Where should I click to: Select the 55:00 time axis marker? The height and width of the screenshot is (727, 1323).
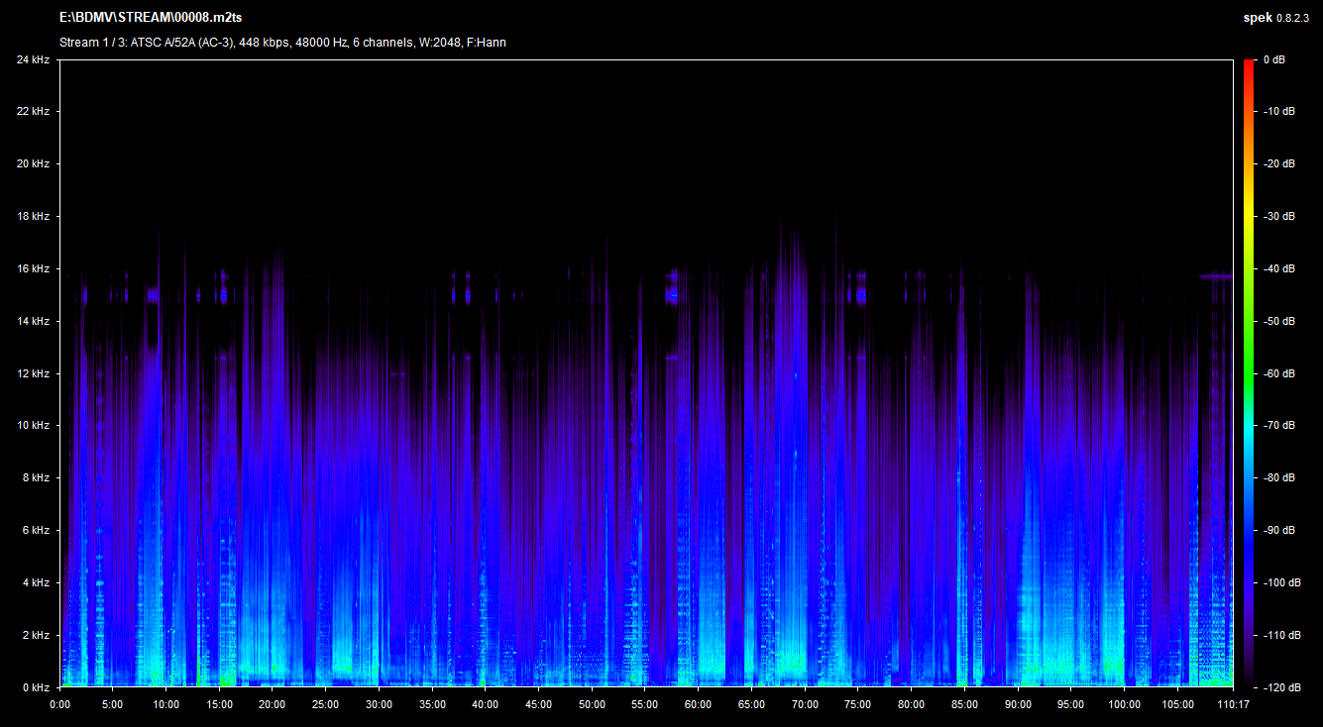[x=644, y=705]
